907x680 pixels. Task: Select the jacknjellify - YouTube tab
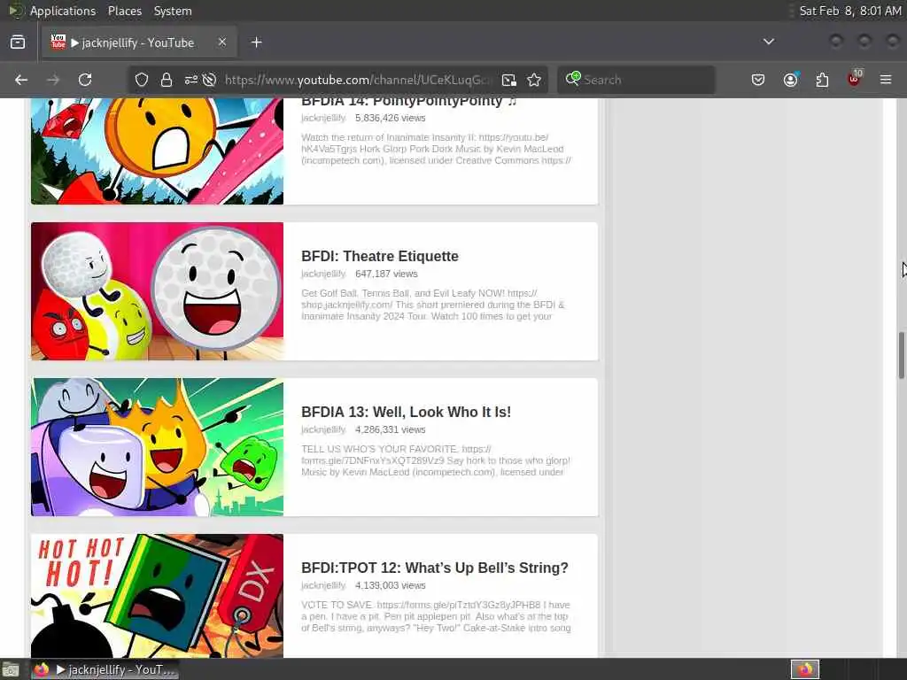(x=139, y=42)
